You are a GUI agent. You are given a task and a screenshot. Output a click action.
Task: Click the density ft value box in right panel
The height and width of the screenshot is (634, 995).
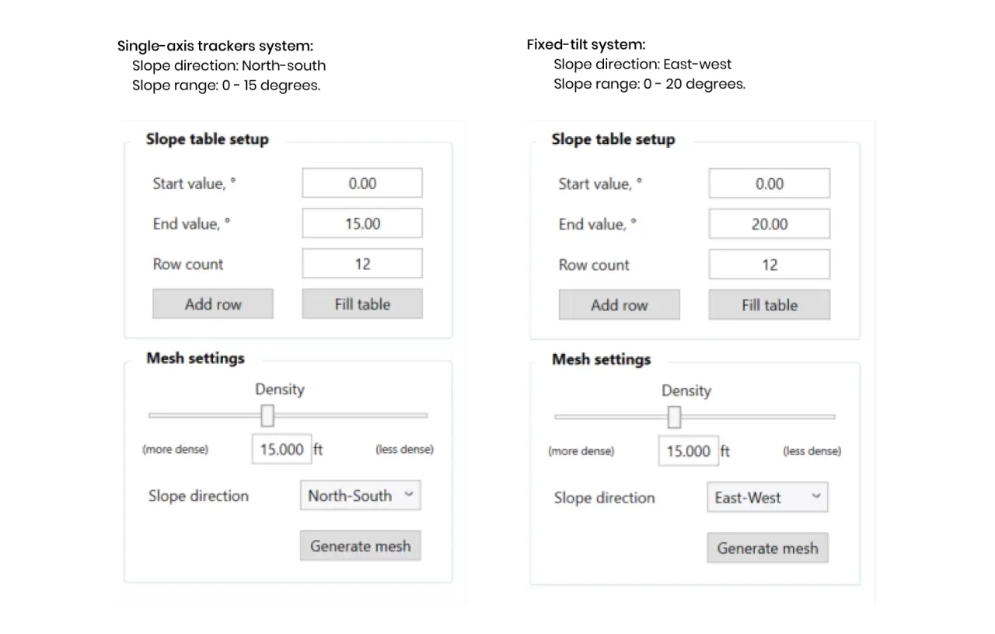point(688,451)
